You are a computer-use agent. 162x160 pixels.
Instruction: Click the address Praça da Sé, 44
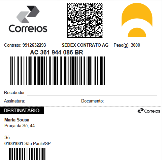click(20, 126)
